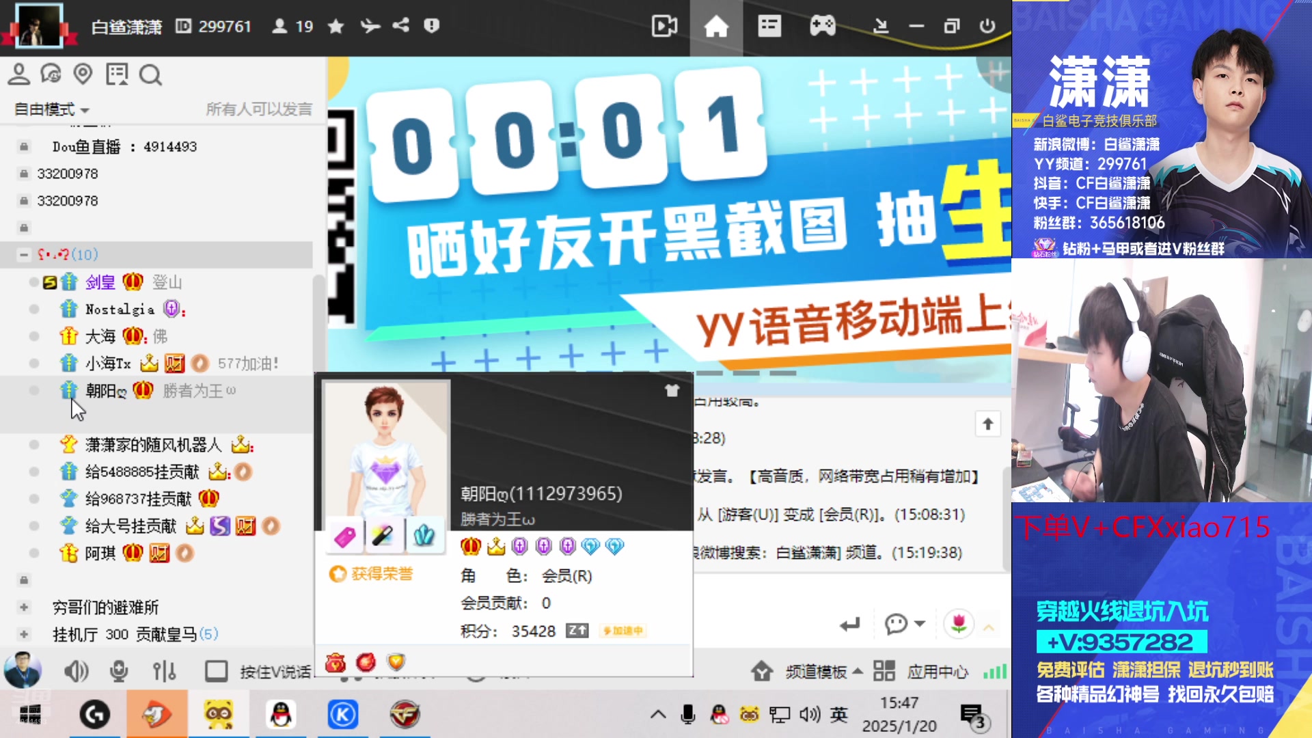The width and height of the screenshot is (1312, 738).
Task: Select user 给968737挂贡献
Action: (139, 499)
